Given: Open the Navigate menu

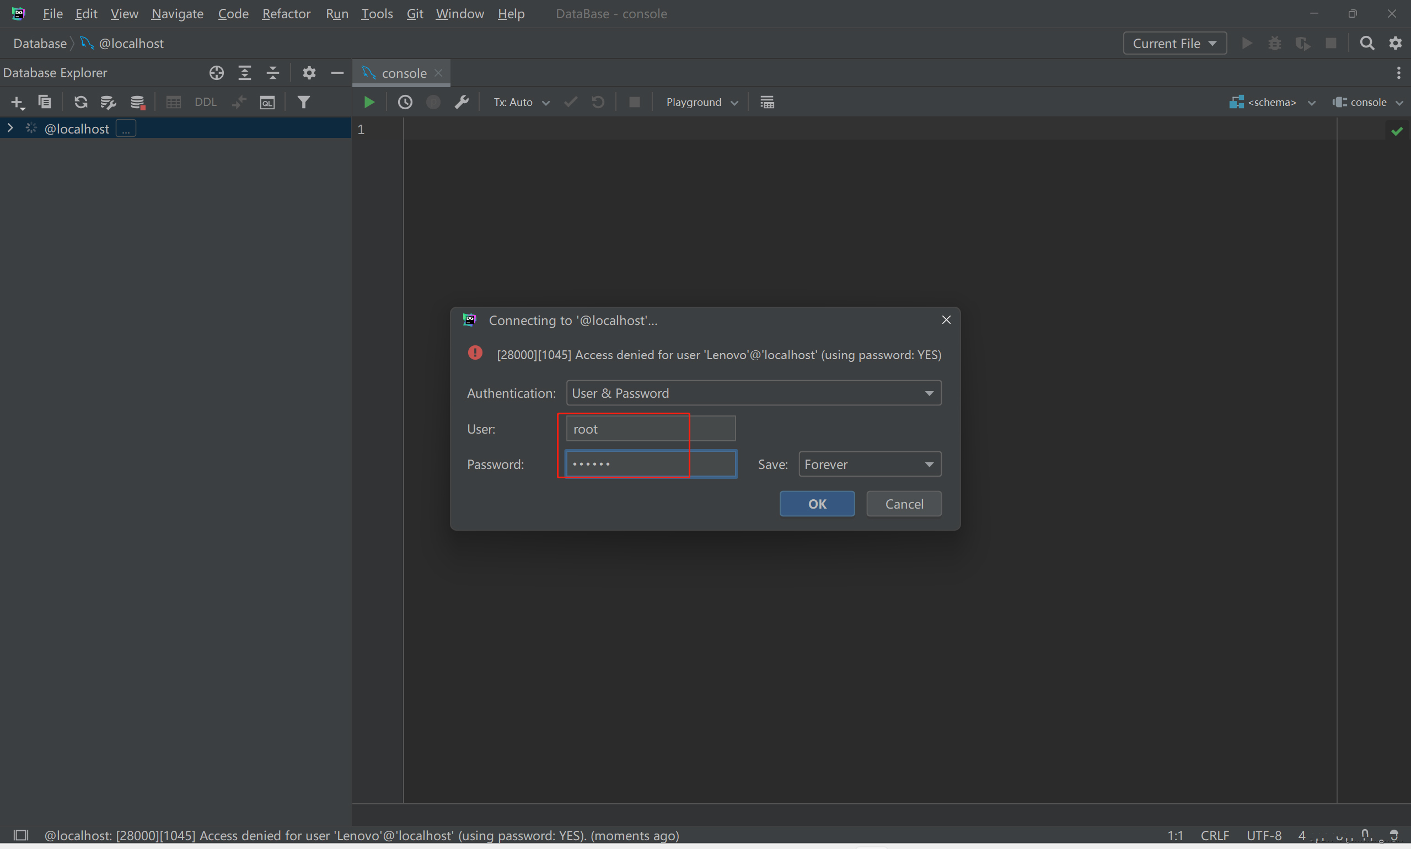Looking at the screenshot, I should (177, 14).
